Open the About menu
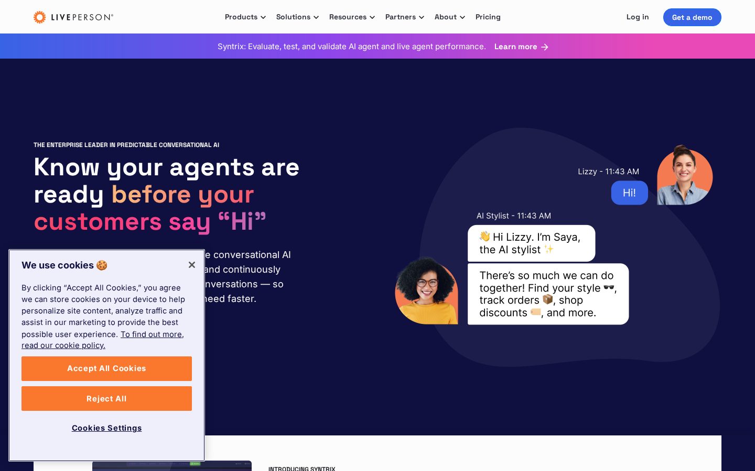This screenshot has width=755, height=471. coord(450,17)
